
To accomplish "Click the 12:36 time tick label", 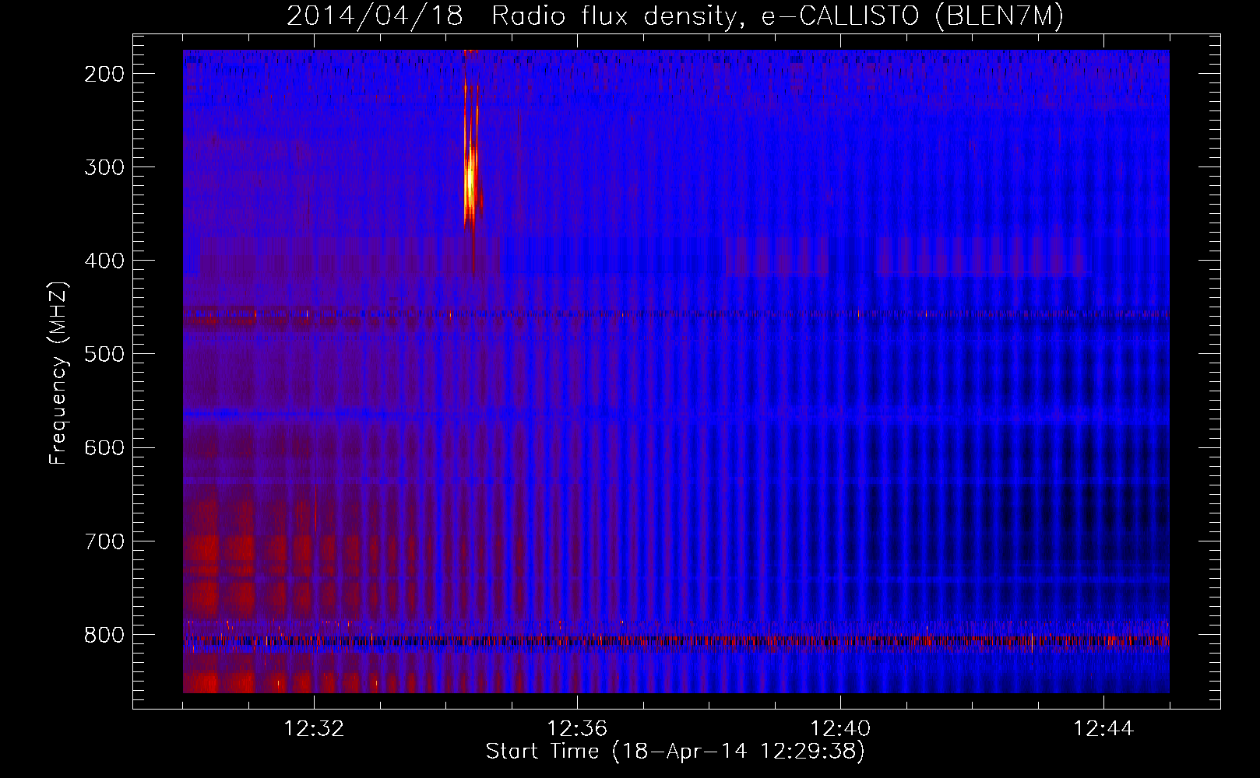I will pos(577,728).
